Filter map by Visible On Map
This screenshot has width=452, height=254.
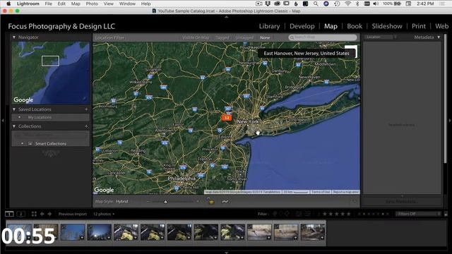click(196, 37)
